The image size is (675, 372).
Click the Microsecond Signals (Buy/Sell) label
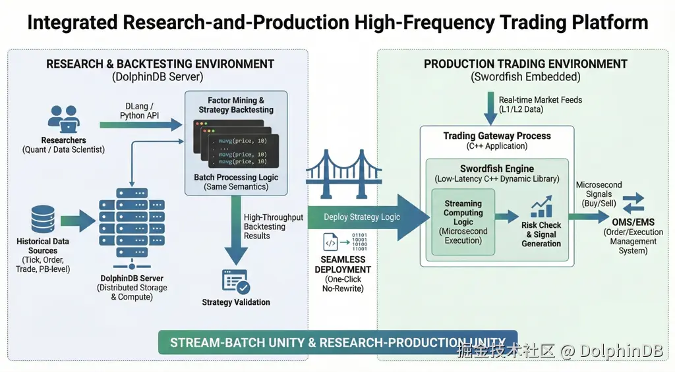pos(599,194)
